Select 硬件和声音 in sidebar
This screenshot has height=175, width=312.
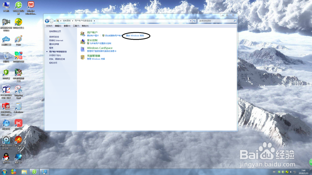pos(54,44)
